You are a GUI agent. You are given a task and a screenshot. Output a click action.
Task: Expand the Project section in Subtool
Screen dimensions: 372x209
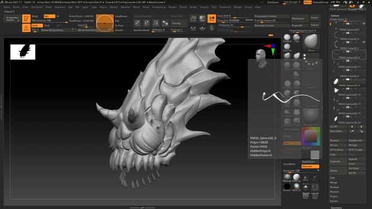tap(334, 196)
